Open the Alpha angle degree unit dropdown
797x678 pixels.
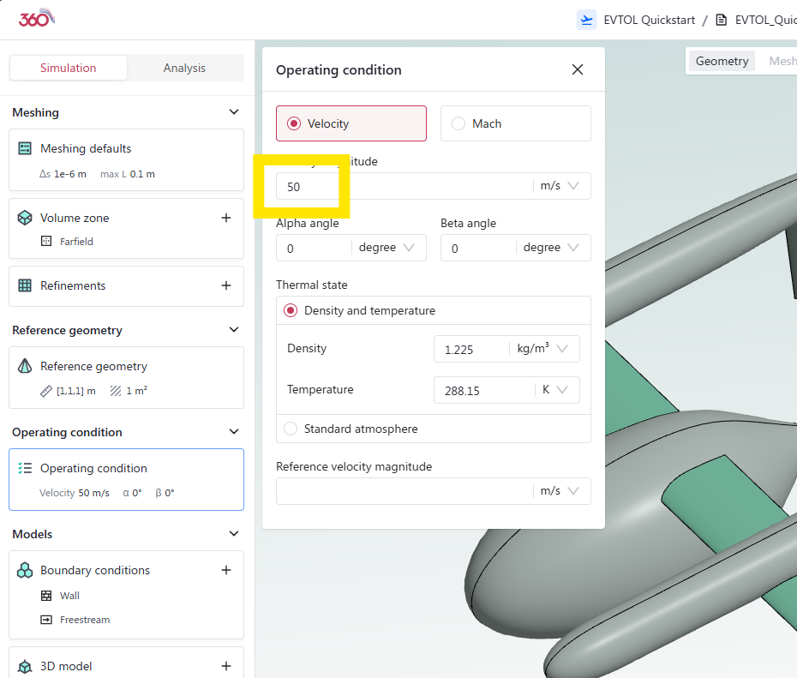pyautogui.click(x=387, y=248)
